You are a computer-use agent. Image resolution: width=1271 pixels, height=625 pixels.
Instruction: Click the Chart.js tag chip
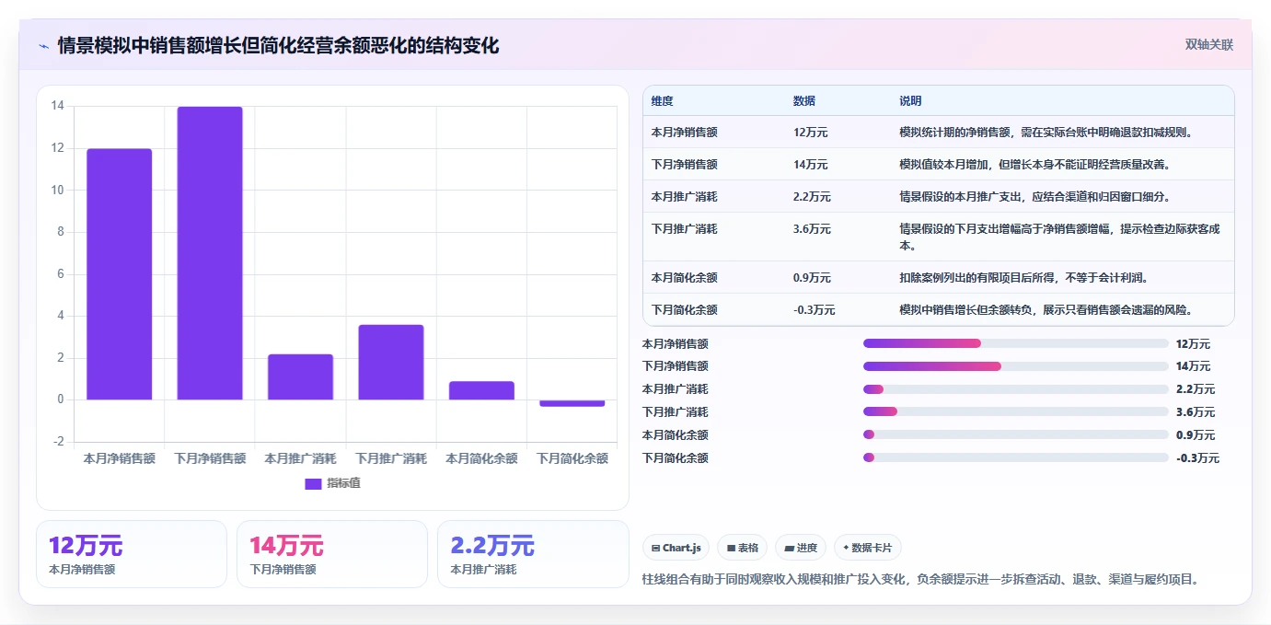pos(676,548)
